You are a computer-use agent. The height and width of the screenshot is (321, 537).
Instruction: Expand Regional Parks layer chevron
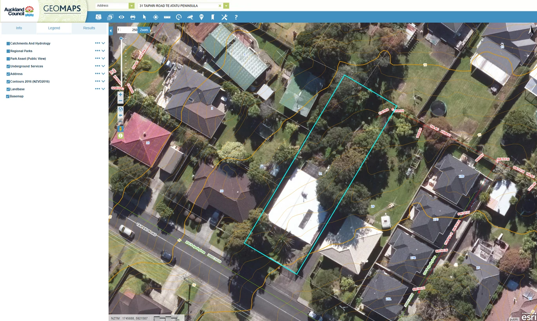[103, 51]
